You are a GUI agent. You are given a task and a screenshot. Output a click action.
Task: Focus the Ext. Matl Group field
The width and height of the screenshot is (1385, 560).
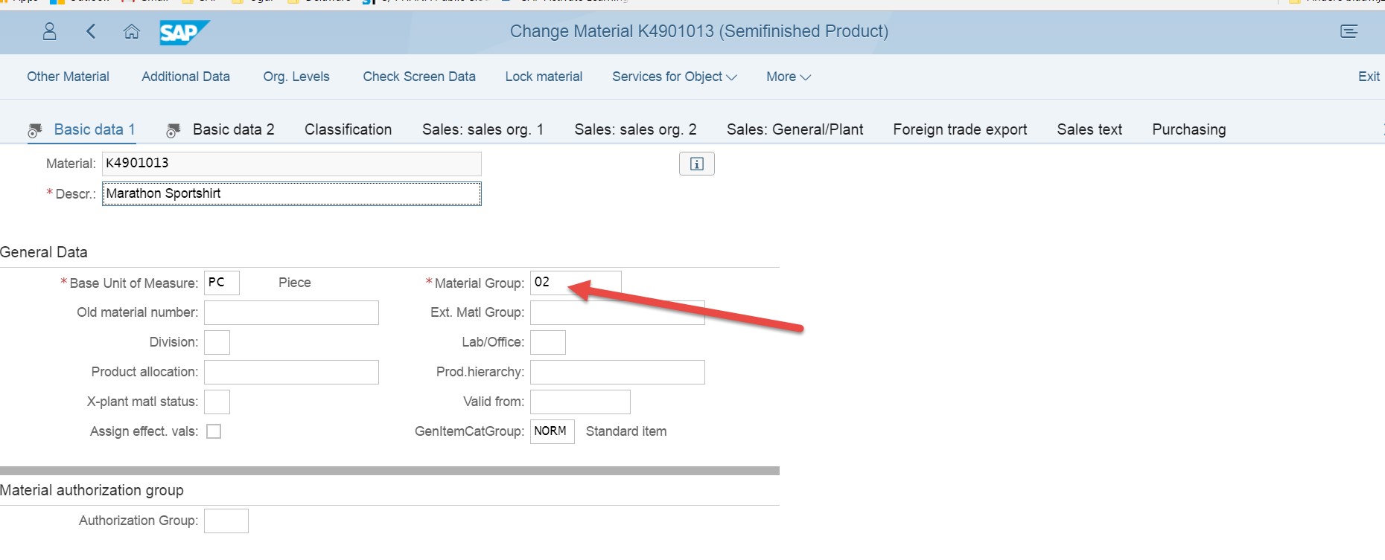(617, 312)
